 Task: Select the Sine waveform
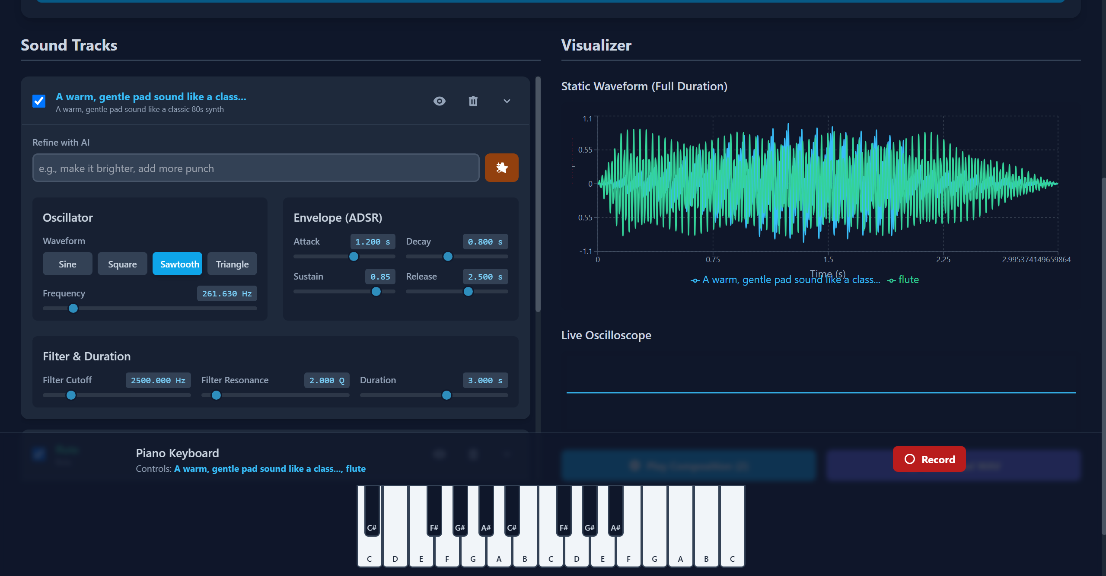tap(67, 264)
